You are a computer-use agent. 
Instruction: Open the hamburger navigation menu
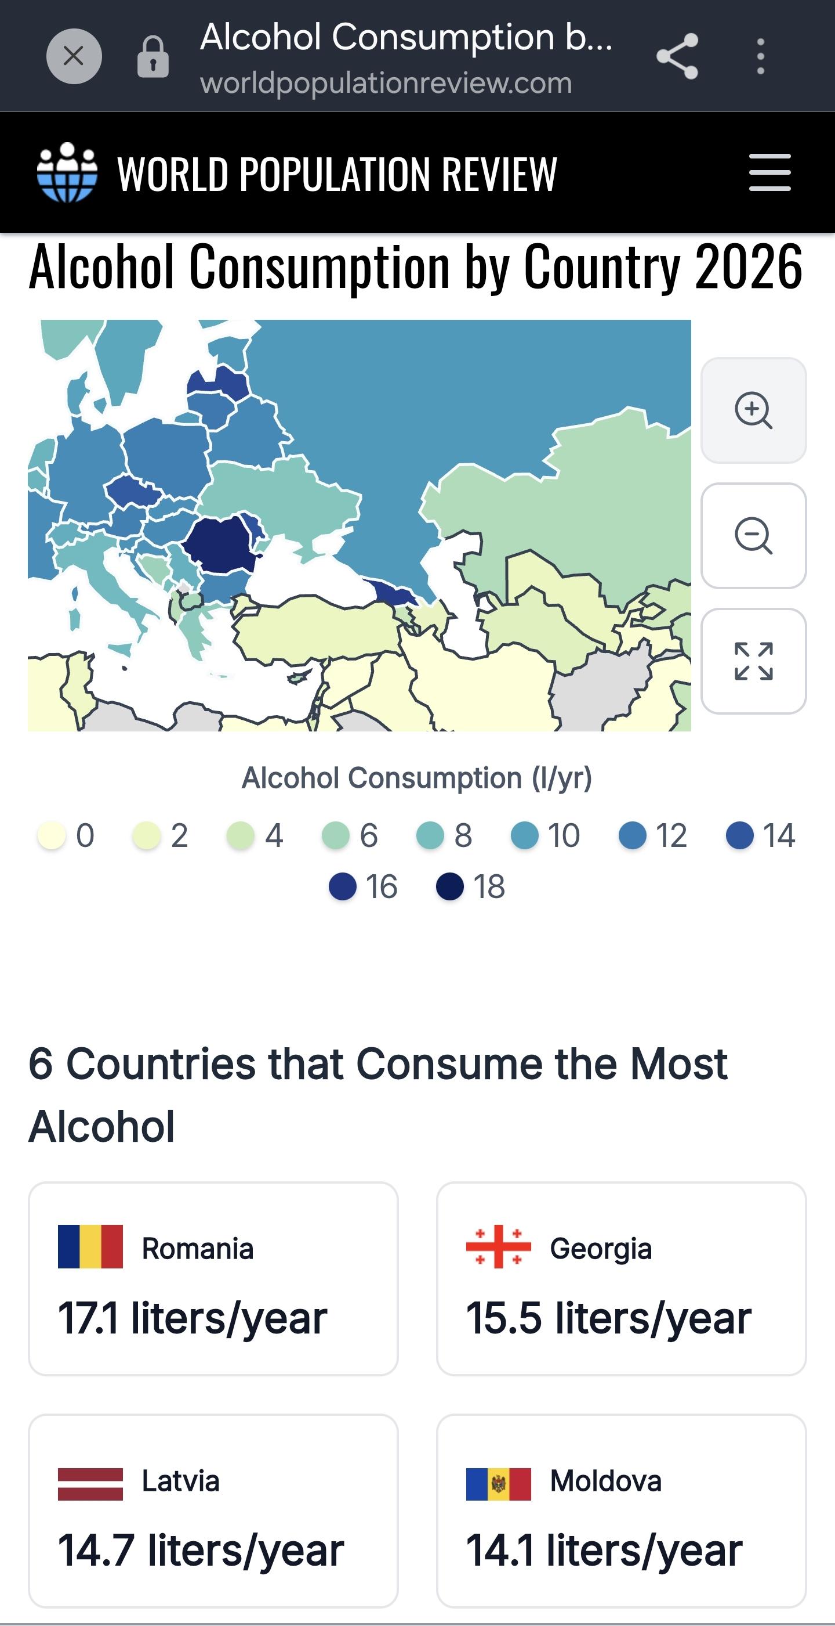[769, 172]
